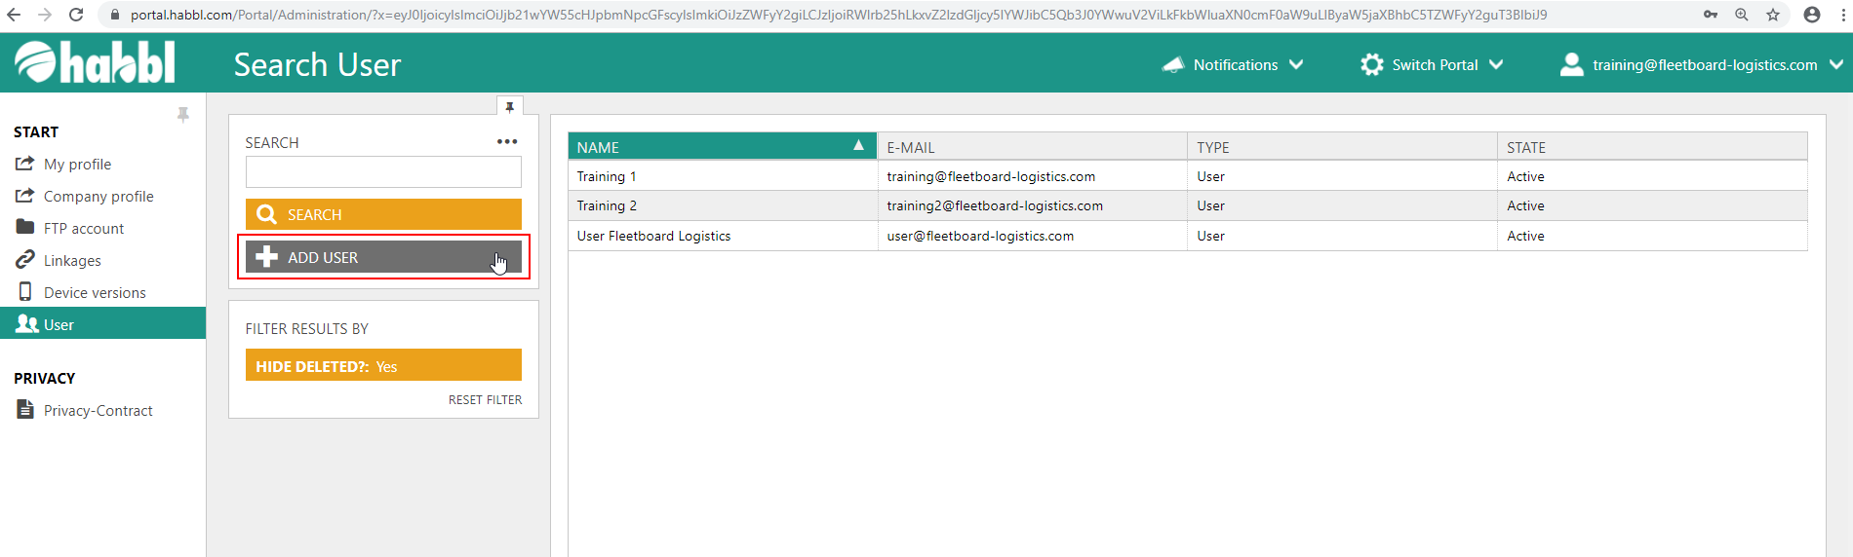Image resolution: width=1853 pixels, height=557 pixels.
Task: Expand the Notifications dropdown
Action: pyautogui.click(x=1234, y=65)
